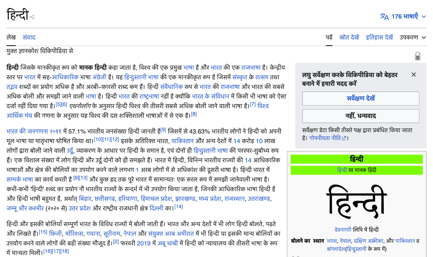Open the हिन्दी link in the green infobox subtitle
Screen dimensions: 433x257
(342, 170)
